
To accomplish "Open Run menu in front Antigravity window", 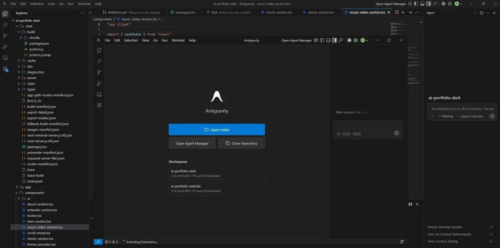I will (165, 40).
